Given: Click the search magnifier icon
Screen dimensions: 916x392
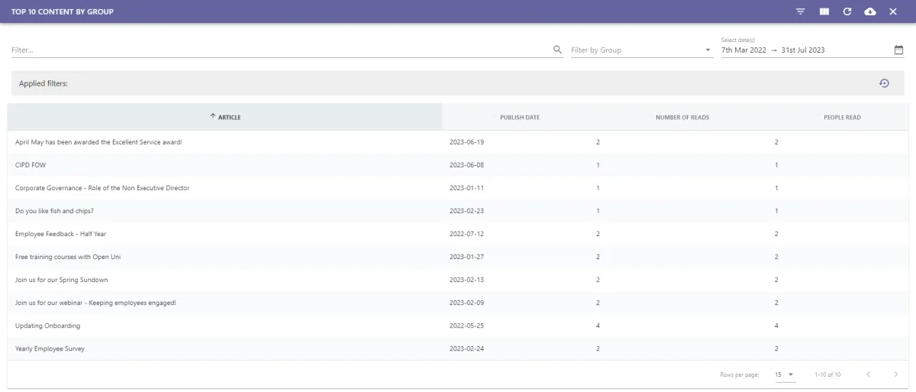Looking at the screenshot, I should click(557, 50).
